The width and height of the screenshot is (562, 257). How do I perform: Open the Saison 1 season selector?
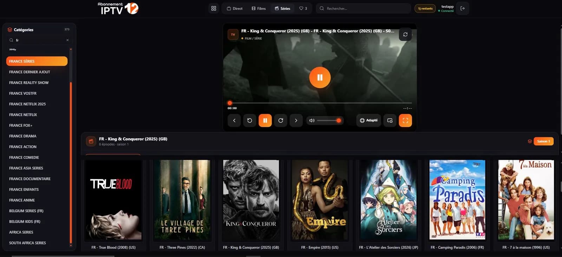[544, 141]
